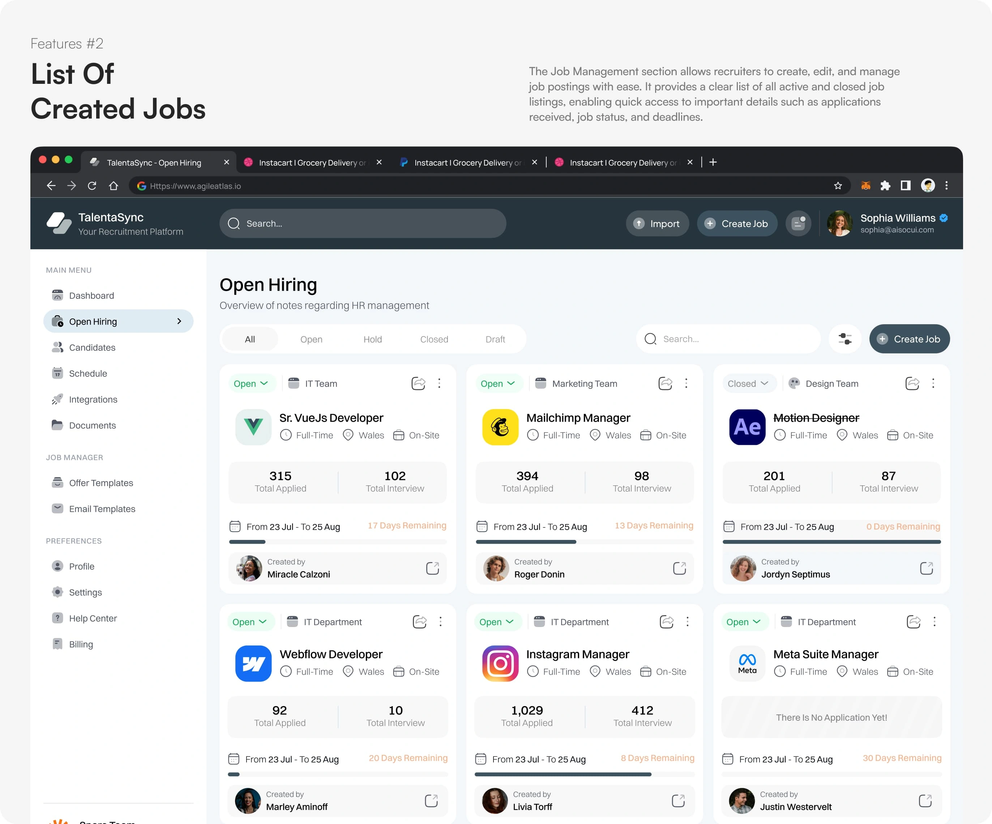Select the Open filter tab

(311, 339)
